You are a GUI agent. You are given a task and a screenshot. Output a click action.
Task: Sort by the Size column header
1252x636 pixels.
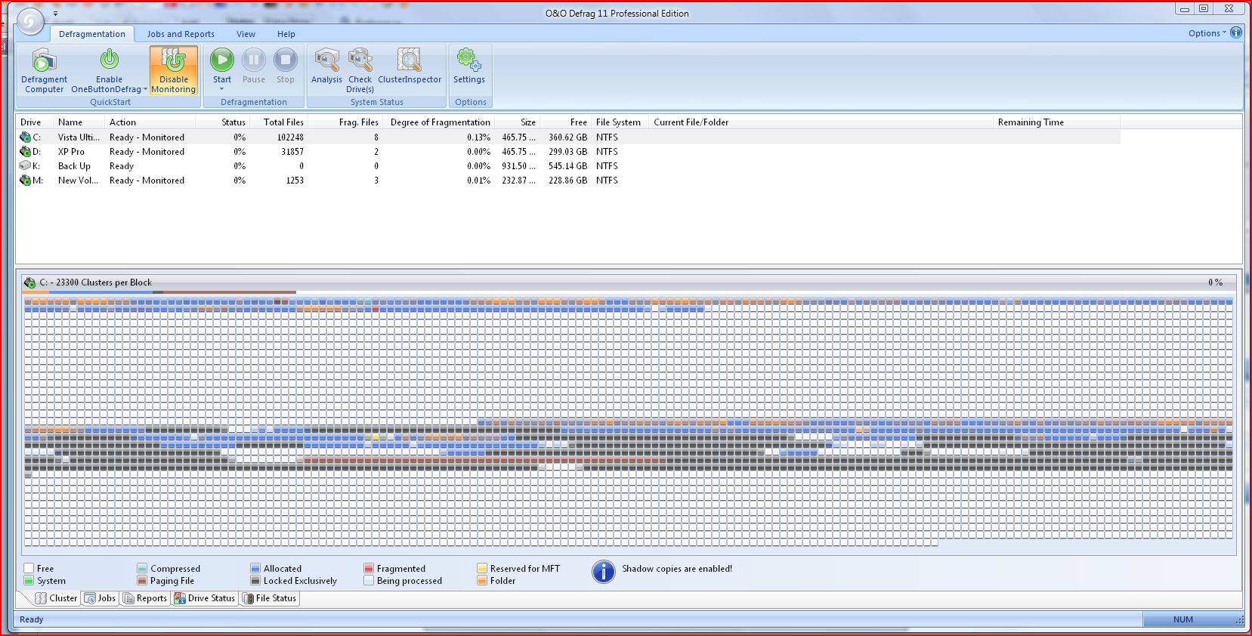coord(518,122)
